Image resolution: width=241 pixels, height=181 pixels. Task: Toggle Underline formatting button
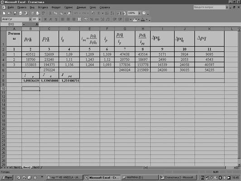pos(56,20)
